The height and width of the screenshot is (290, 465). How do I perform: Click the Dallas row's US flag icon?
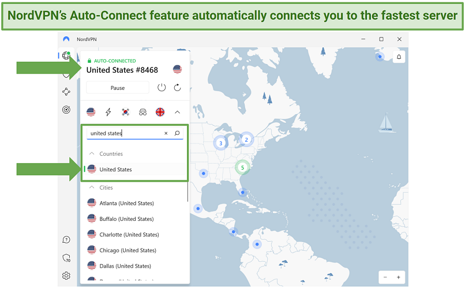point(92,266)
